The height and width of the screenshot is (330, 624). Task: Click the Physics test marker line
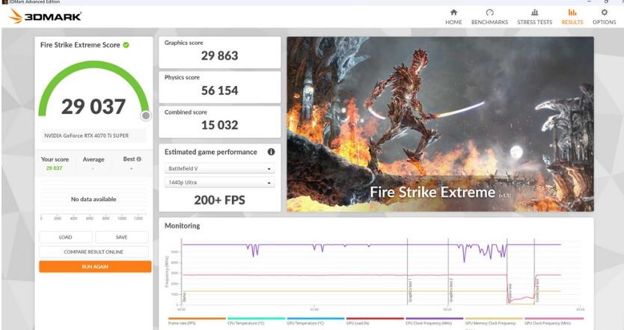pos(507,272)
